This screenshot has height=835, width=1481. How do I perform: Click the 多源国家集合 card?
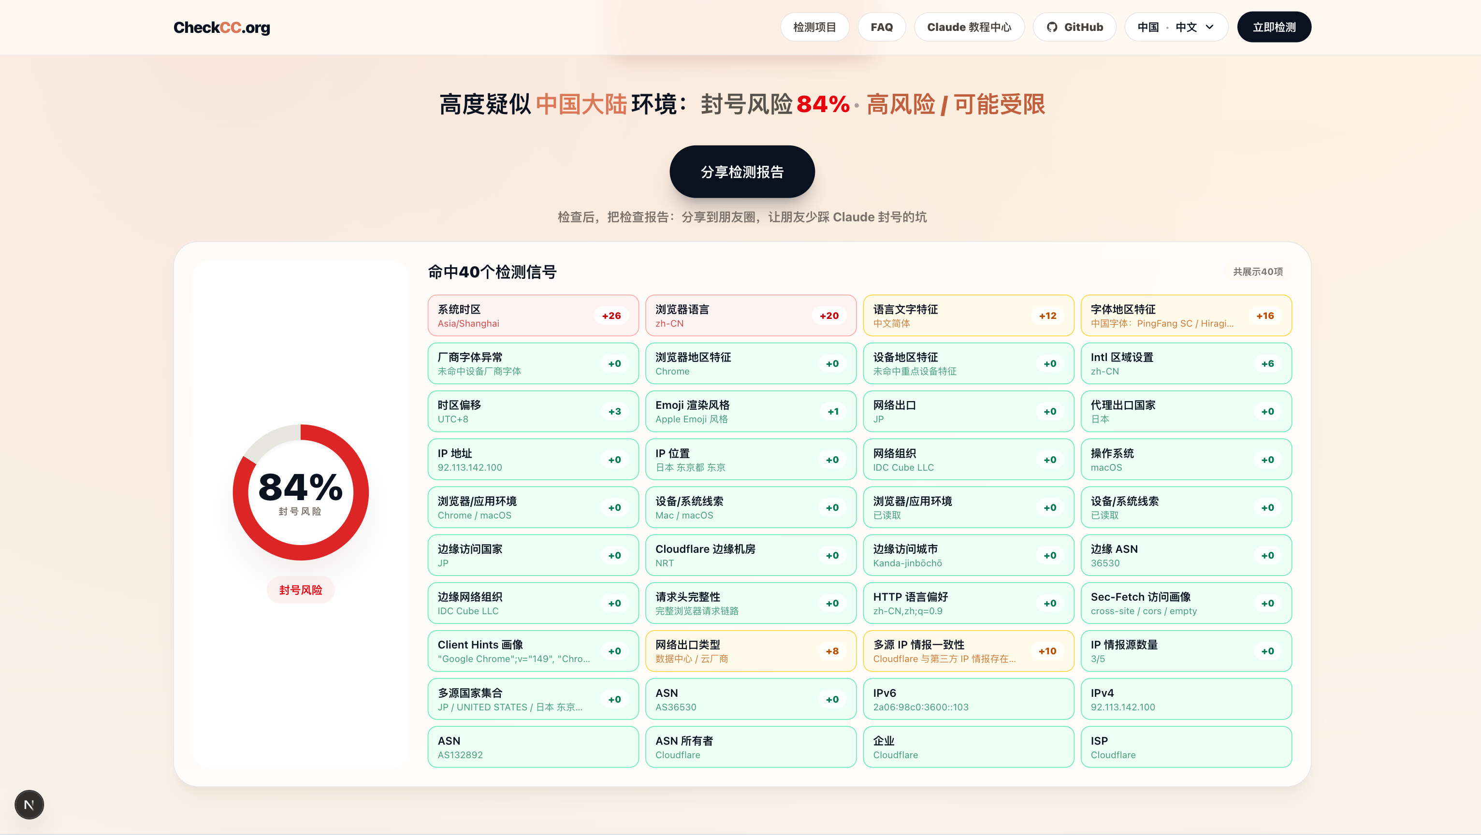coord(533,699)
